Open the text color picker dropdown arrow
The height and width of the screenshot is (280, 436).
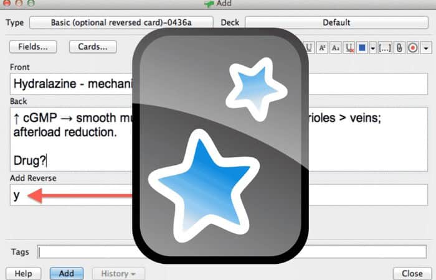click(x=373, y=48)
